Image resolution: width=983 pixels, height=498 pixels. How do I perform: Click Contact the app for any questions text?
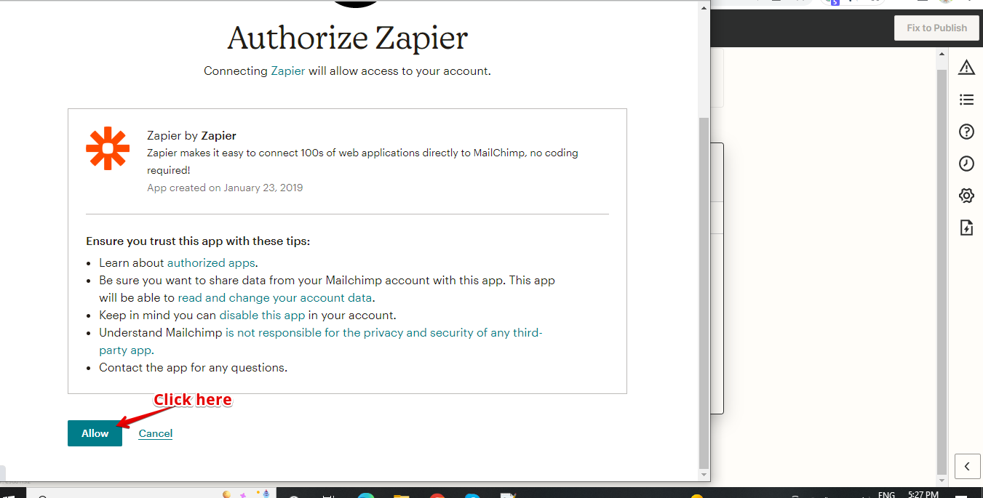click(x=194, y=368)
